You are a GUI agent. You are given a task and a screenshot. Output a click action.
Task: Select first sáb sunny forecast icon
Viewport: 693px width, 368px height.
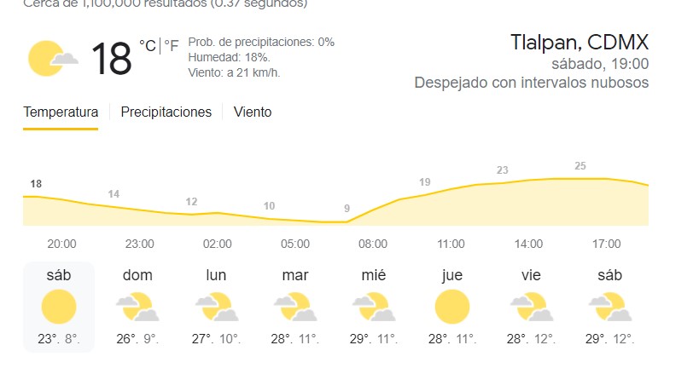pos(59,307)
